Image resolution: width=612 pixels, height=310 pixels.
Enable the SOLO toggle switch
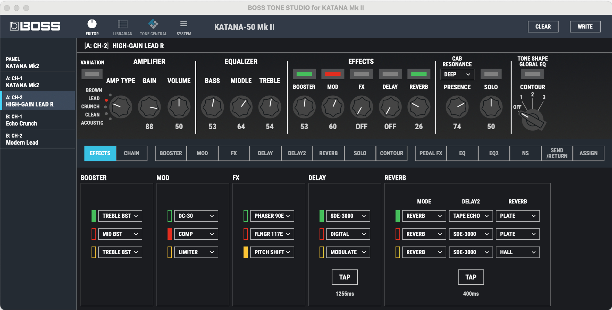491,74
